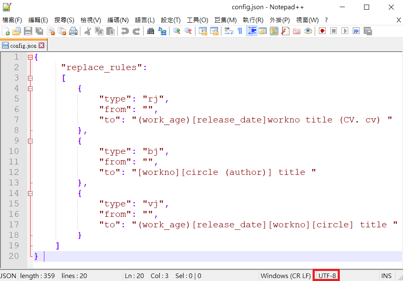Select the Zoom In magnifier icon
Viewport: 403px width, 281px height.
click(x=177, y=31)
